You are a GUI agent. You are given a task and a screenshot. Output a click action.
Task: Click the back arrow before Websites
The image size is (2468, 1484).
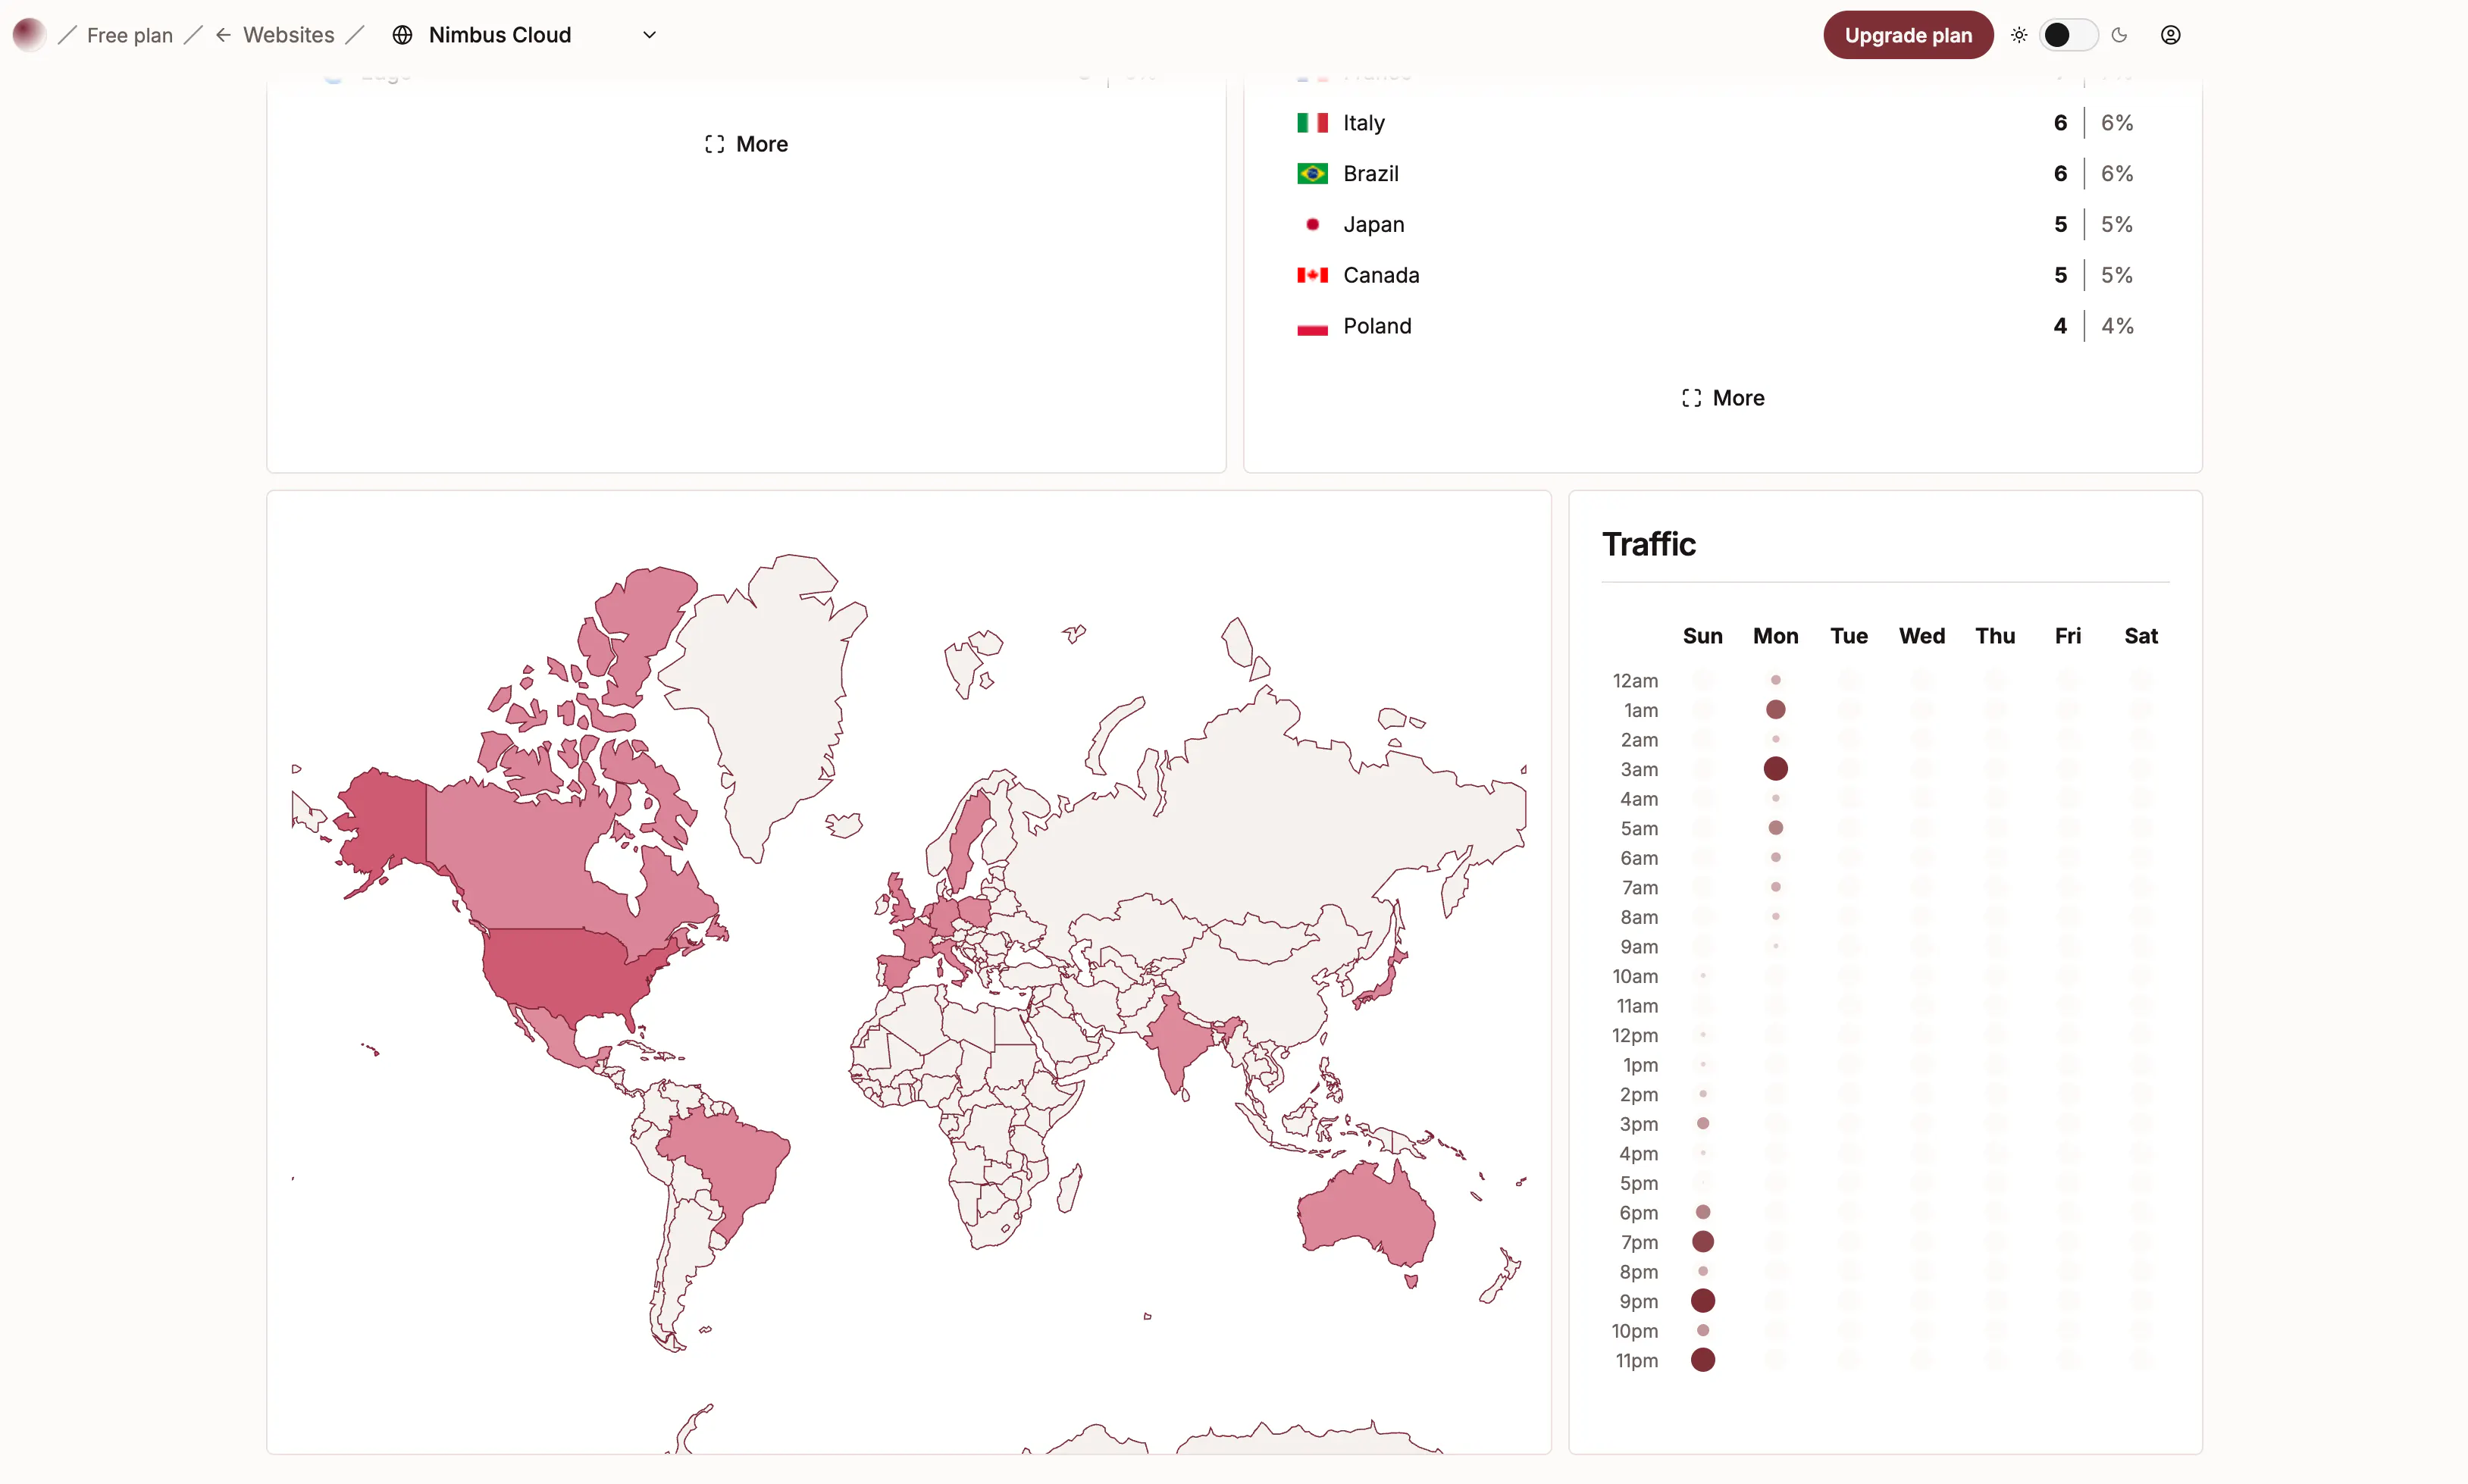click(223, 35)
